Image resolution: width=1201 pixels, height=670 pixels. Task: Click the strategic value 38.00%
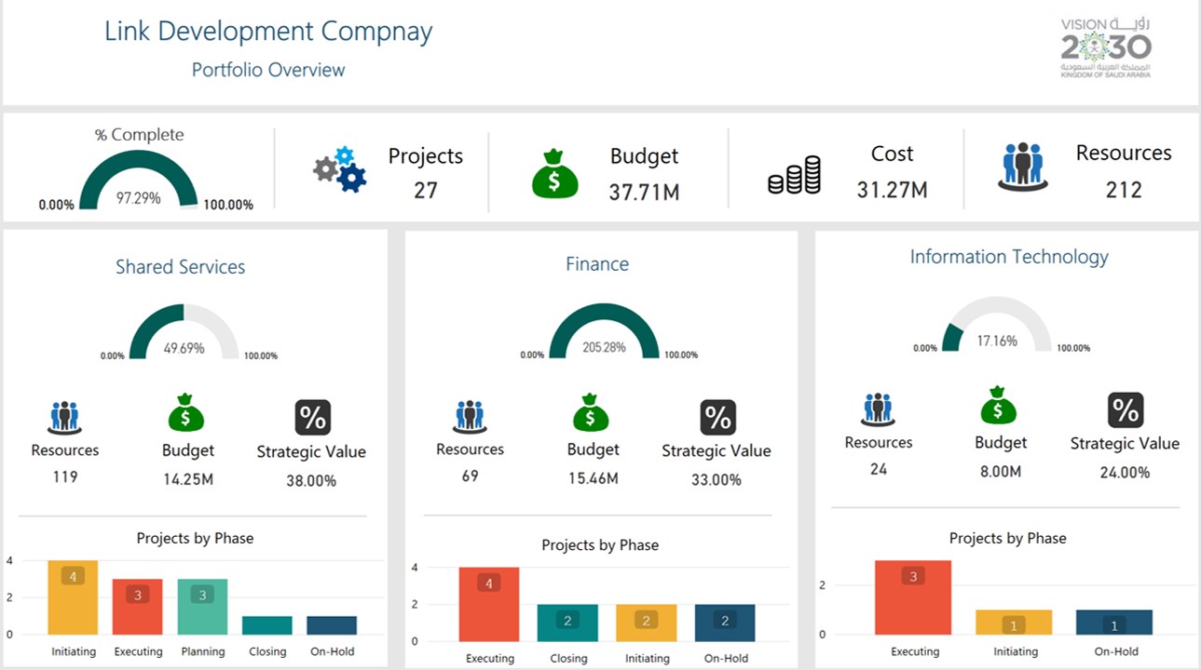(311, 481)
